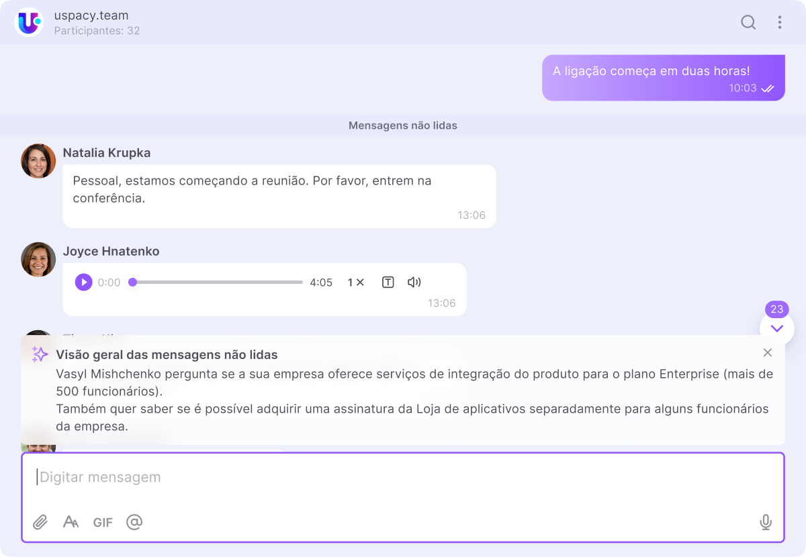Transcribe voice message with T icon

(x=388, y=283)
